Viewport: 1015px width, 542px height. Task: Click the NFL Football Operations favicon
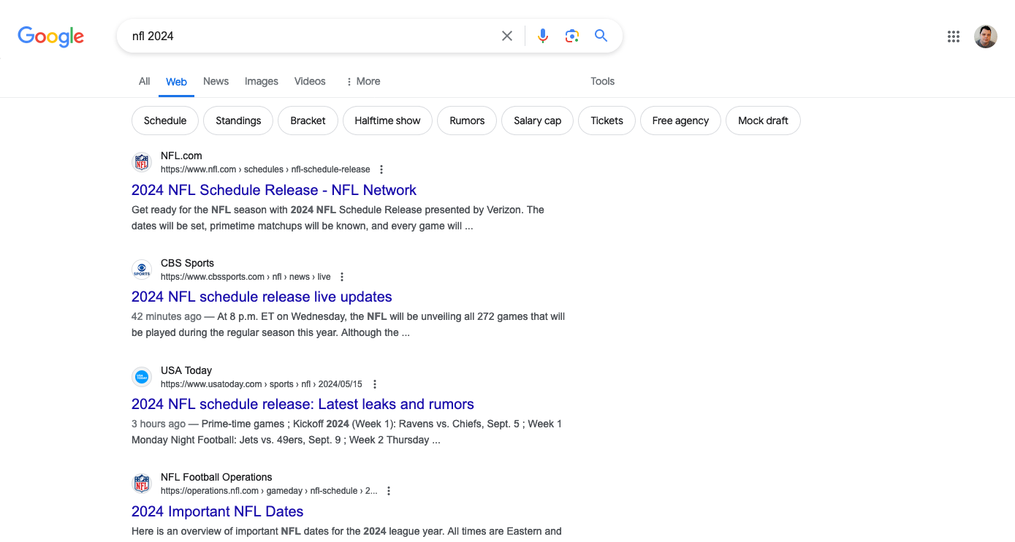pyautogui.click(x=142, y=484)
